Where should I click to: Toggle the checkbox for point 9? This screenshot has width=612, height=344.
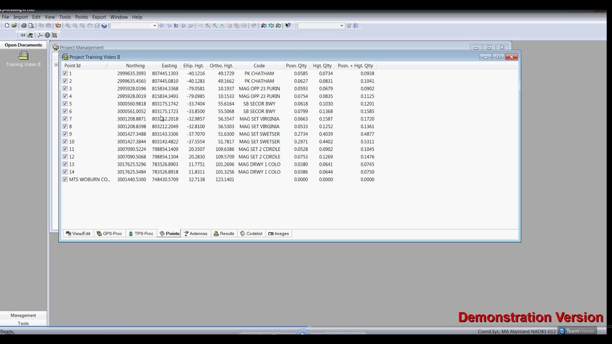point(65,134)
